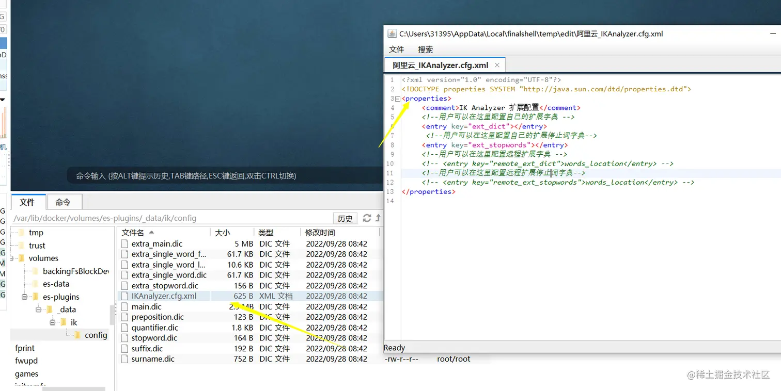Image resolution: width=781 pixels, height=391 pixels.
Task: Click file icon of suffix.dic
Action: click(x=124, y=348)
